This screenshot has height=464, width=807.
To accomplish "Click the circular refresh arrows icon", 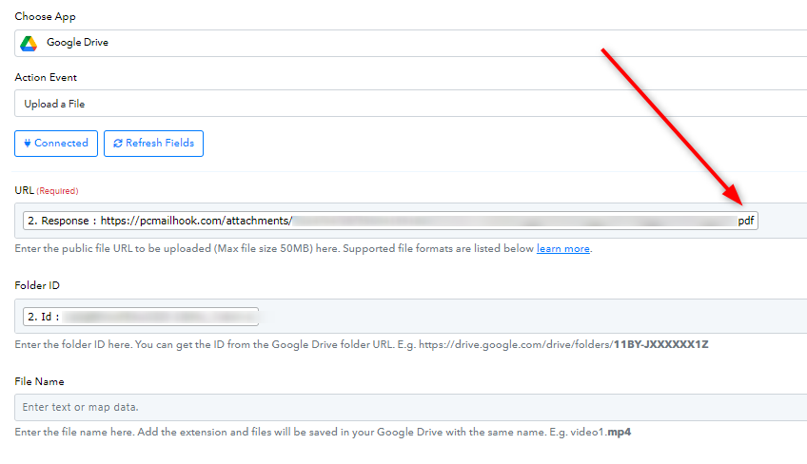I will click(x=118, y=143).
